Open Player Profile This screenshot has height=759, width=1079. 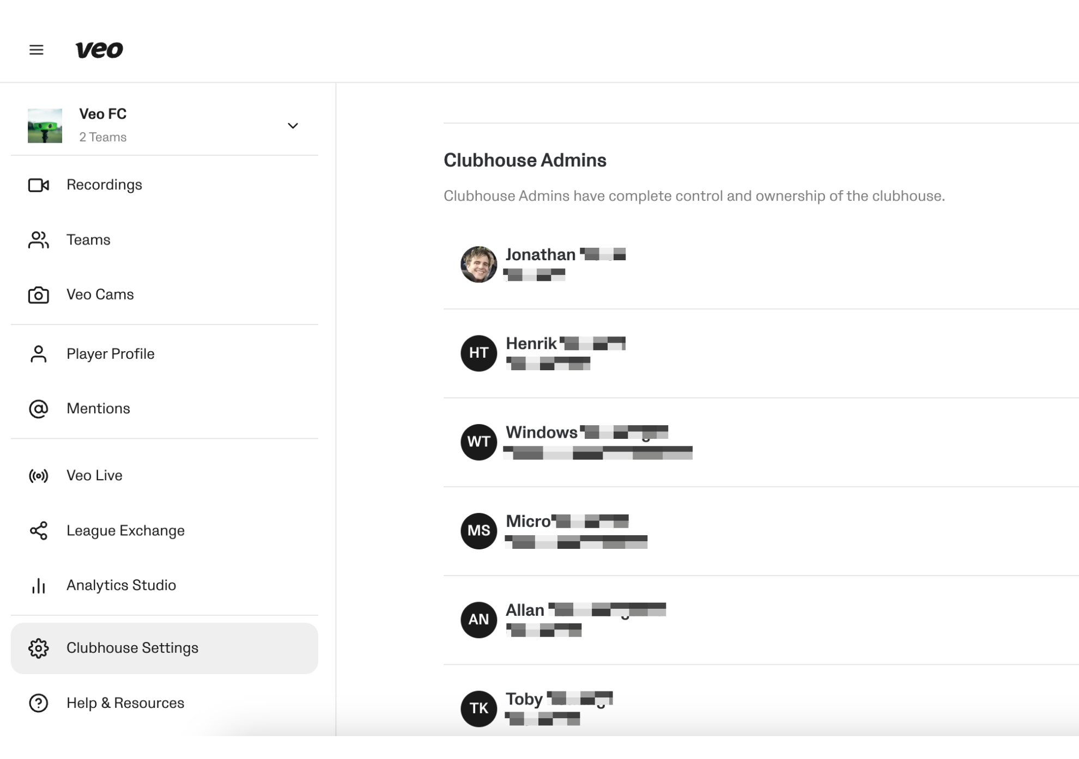111,354
